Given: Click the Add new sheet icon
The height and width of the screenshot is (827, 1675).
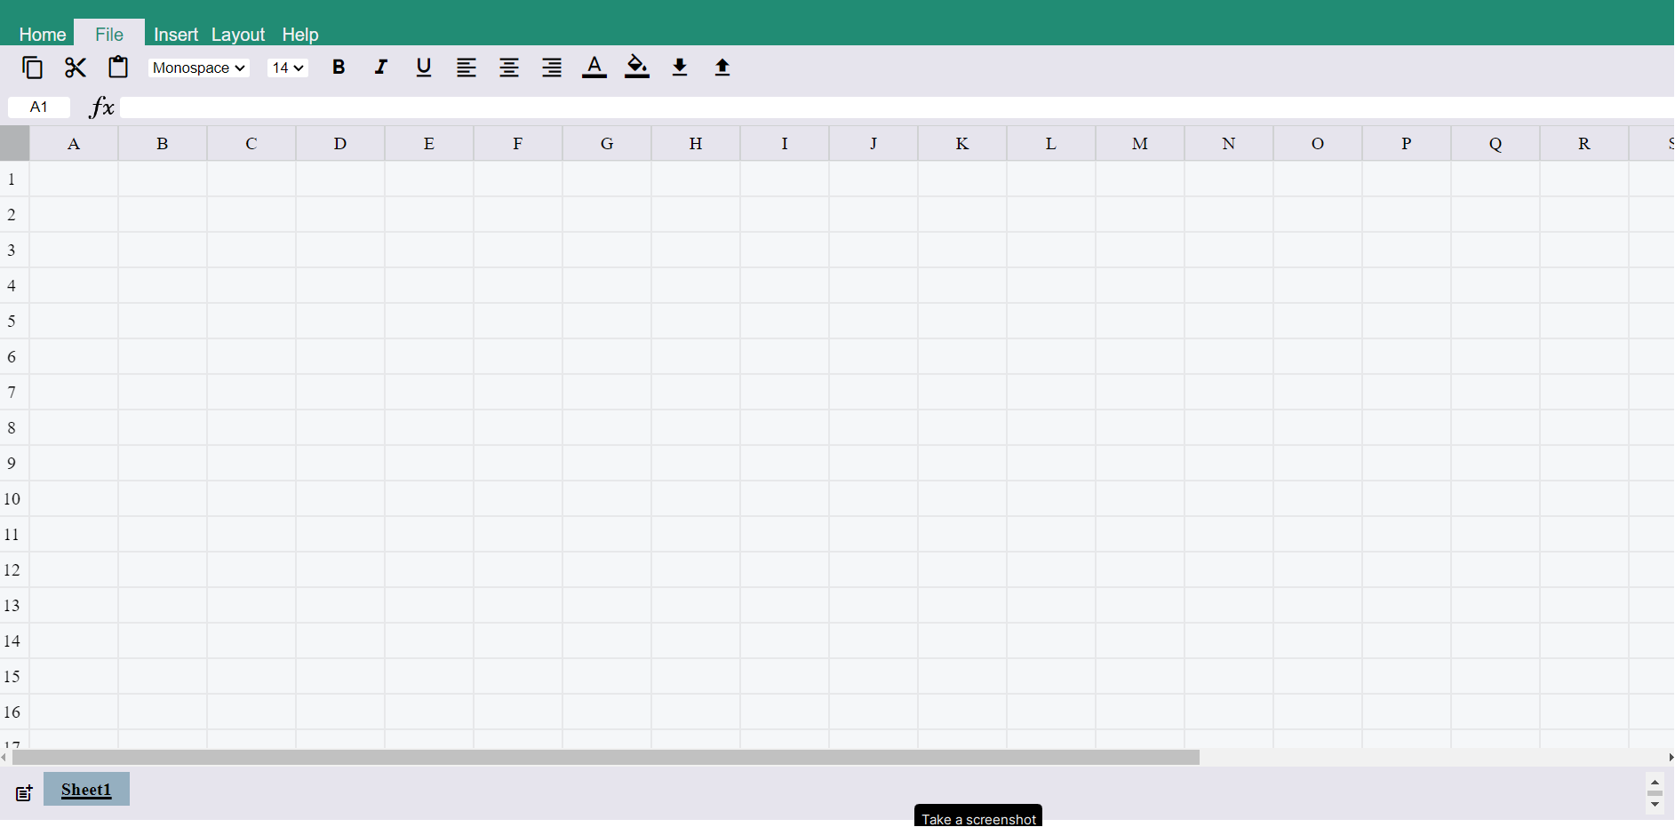Looking at the screenshot, I should pyautogui.click(x=23, y=792).
